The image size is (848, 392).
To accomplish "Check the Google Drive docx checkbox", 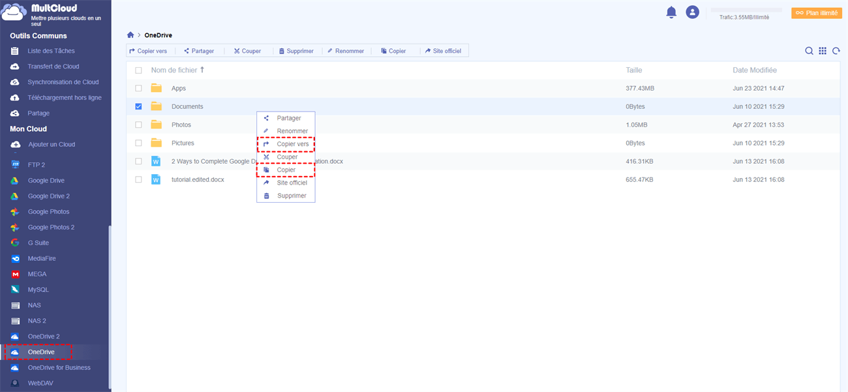I will click(x=138, y=161).
